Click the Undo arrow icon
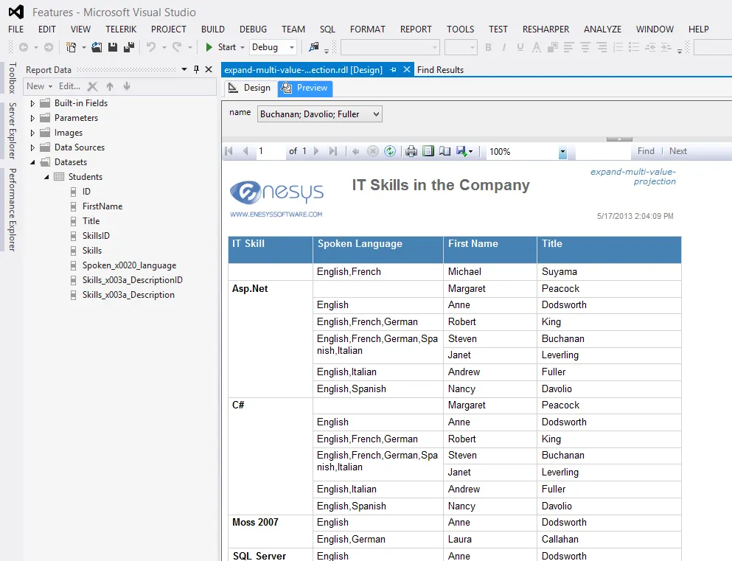 [x=151, y=47]
